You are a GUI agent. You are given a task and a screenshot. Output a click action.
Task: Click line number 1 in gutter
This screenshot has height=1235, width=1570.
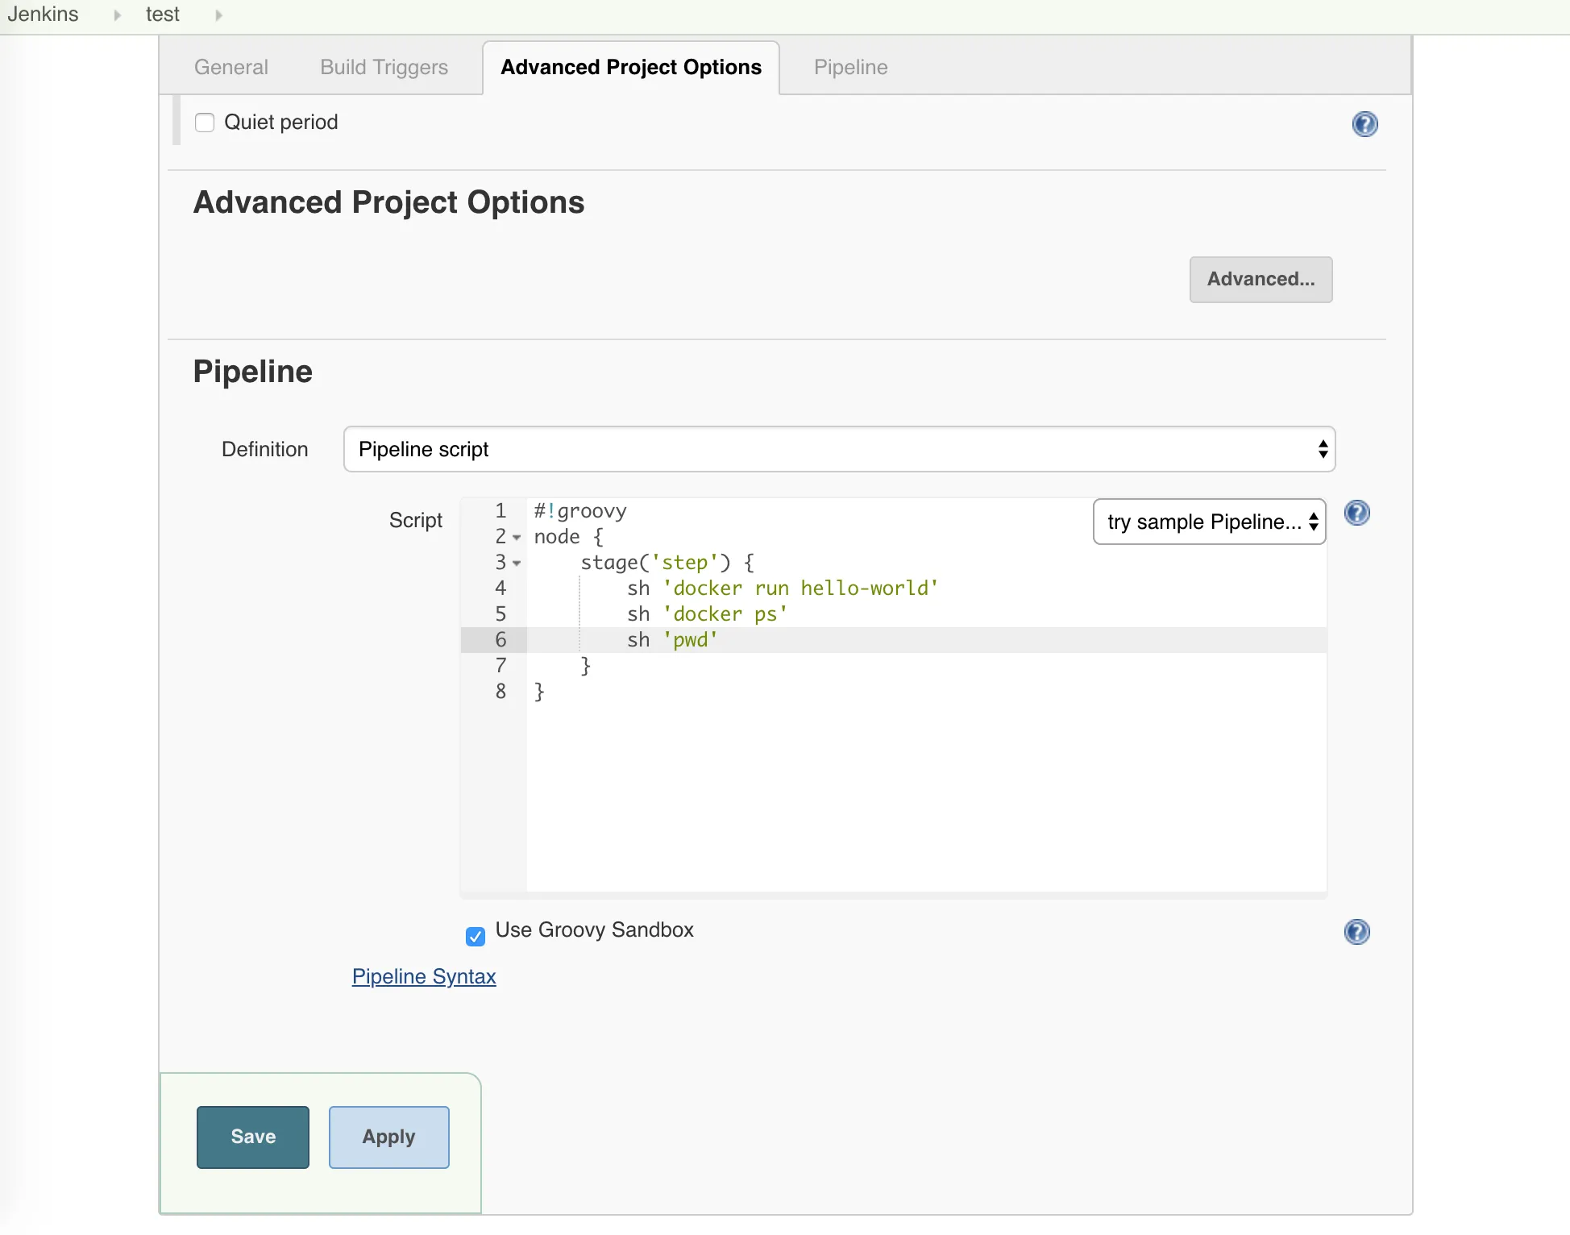tap(500, 511)
